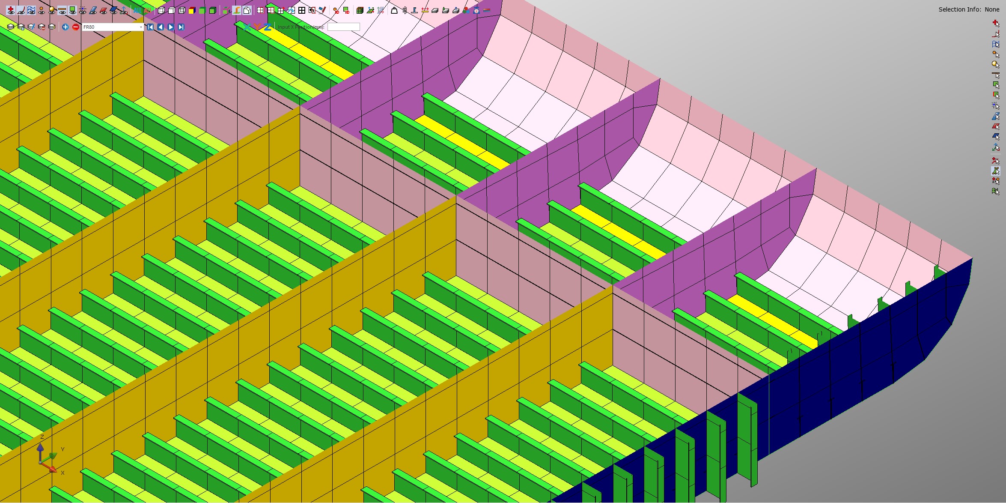Open the FR80 frame dropdown
This screenshot has height=503, width=1006.
coord(141,27)
